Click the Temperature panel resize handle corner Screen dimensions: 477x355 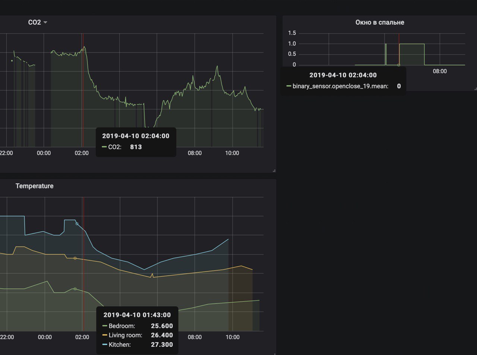click(274, 354)
